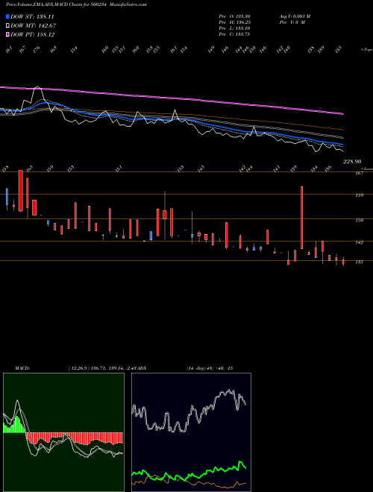Select the 'DOW MT: 142.67' legend text
The height and width of the screenshot is (492, 373).
pos(34,26)
